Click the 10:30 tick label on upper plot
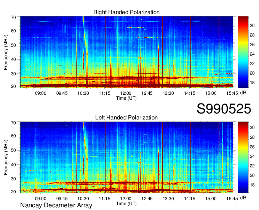This screenshot has width=259, height=210. pyautogui.click(x=83, y=93)
